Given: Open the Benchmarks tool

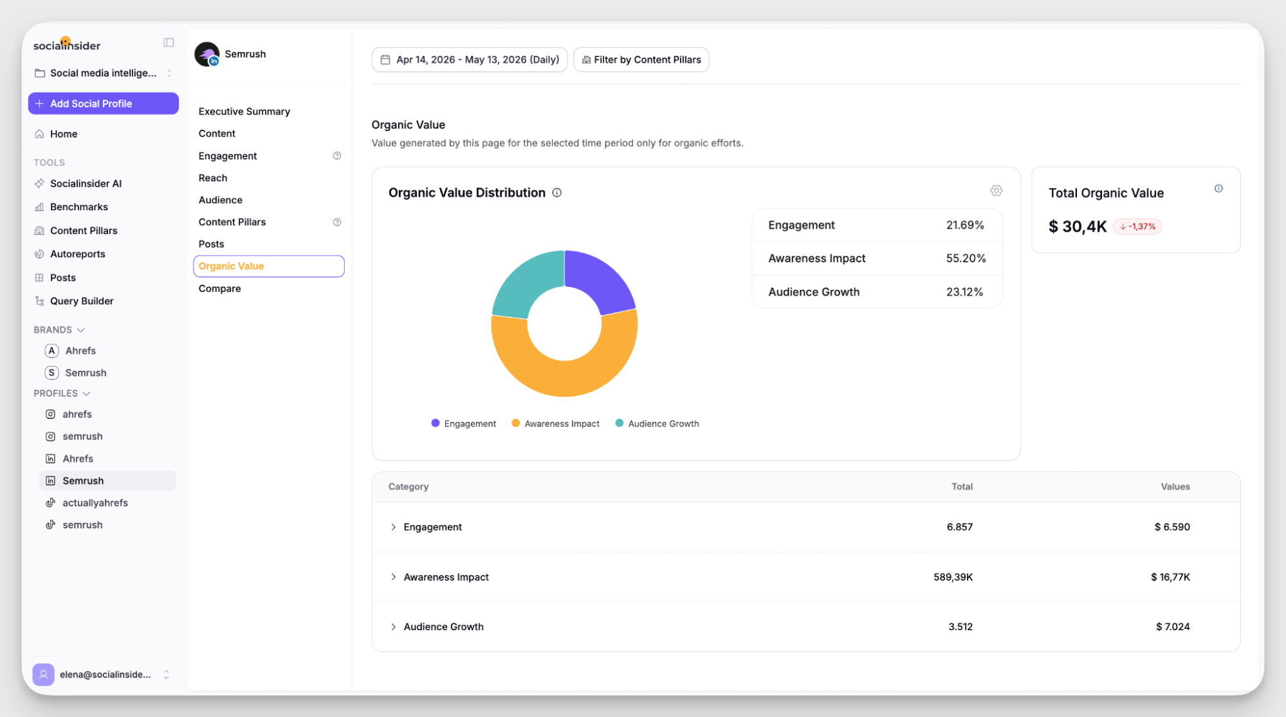Looking at the screenshot, I should pos(78,207).
